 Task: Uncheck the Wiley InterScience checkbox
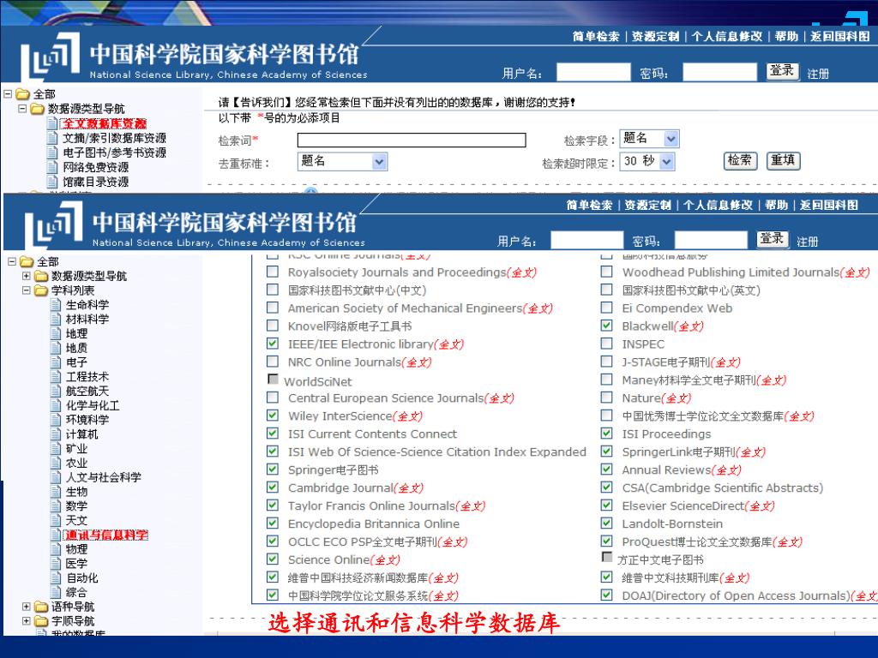273,416
